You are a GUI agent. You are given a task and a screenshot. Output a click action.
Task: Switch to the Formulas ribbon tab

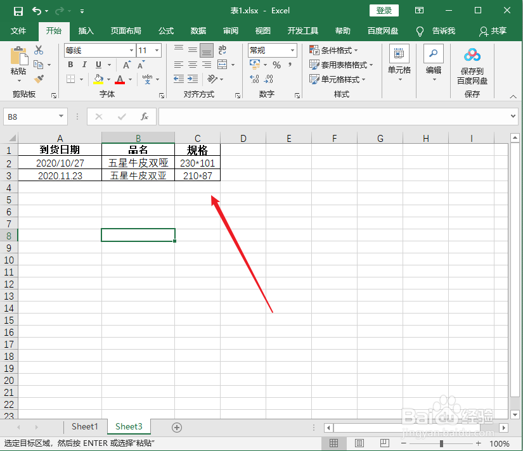click(166, 31)
